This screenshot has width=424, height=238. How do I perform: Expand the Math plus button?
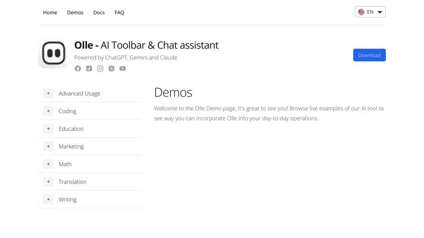point(49,164)
